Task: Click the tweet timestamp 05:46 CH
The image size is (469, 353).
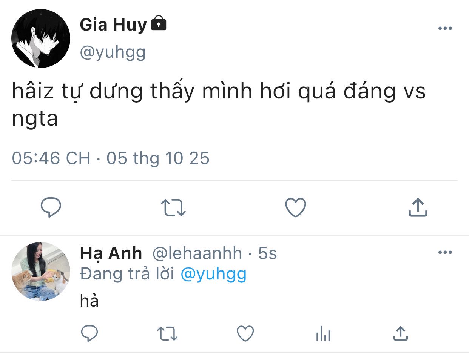Action: click(51, 158)
